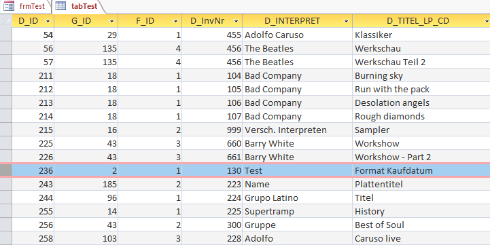The width and height of the screenshot is (490, 245).
Task: Click the cell 'Desolation angels'
Action: point(421,102)
